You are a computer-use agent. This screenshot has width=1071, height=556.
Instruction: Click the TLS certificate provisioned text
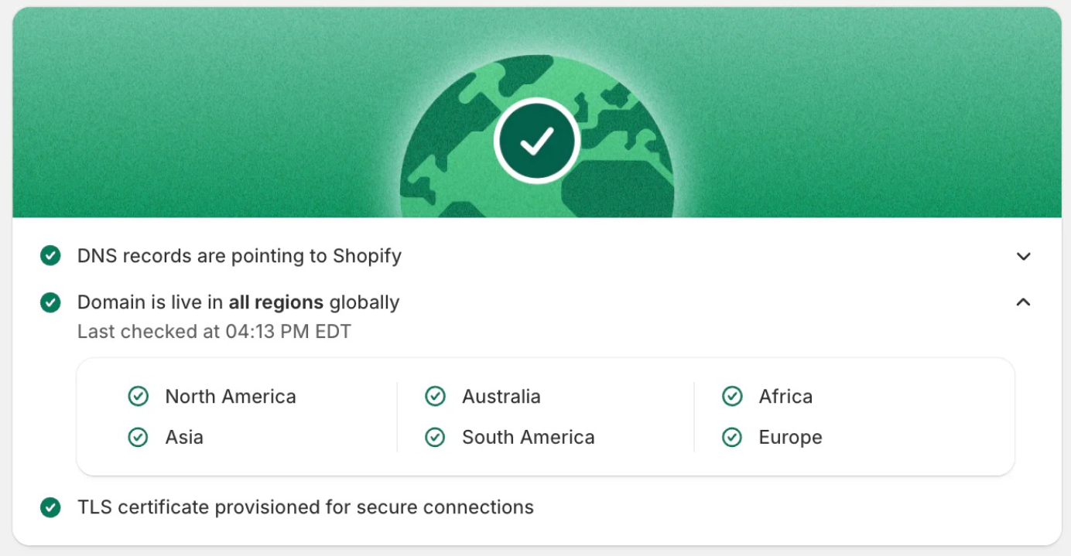tap(306, 507)
